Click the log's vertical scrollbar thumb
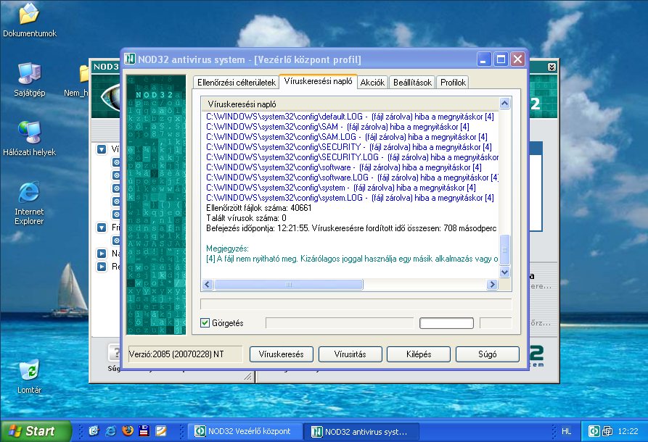648x442 pixels. point(504,250)
